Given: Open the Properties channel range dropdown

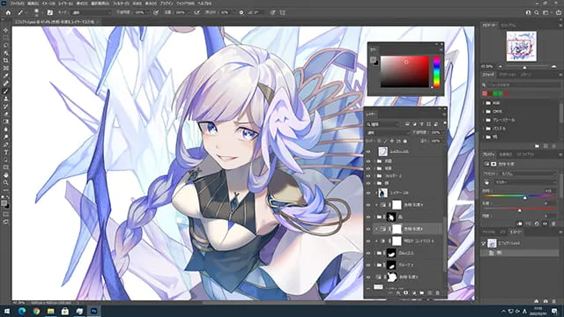Looking at the screenshot, I should (525, 182).
